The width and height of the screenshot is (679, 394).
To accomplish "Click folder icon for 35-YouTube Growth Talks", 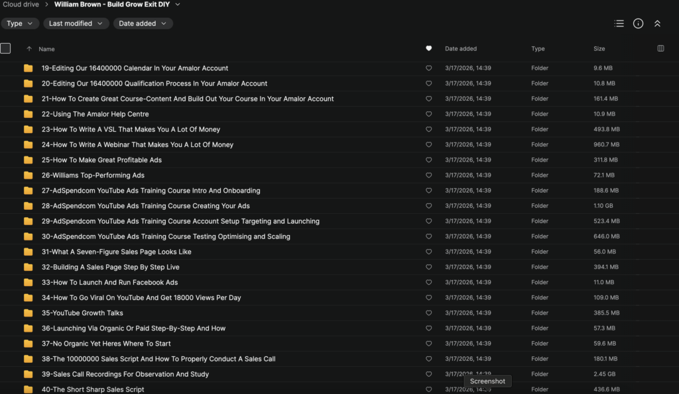I will (28, 313).
